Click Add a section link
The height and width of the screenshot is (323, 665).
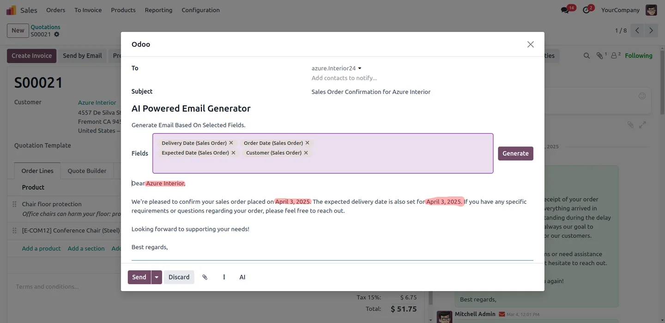click(86, 249)
